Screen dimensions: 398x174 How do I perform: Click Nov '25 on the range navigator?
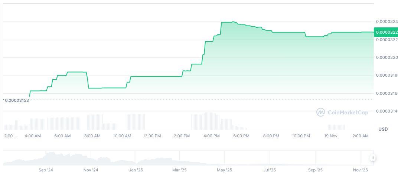click(x=360, y=170)
